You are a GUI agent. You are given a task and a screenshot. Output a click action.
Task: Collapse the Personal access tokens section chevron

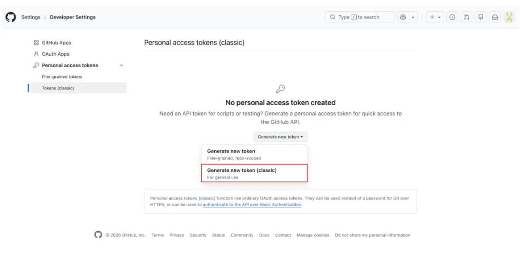pos(122,65)
